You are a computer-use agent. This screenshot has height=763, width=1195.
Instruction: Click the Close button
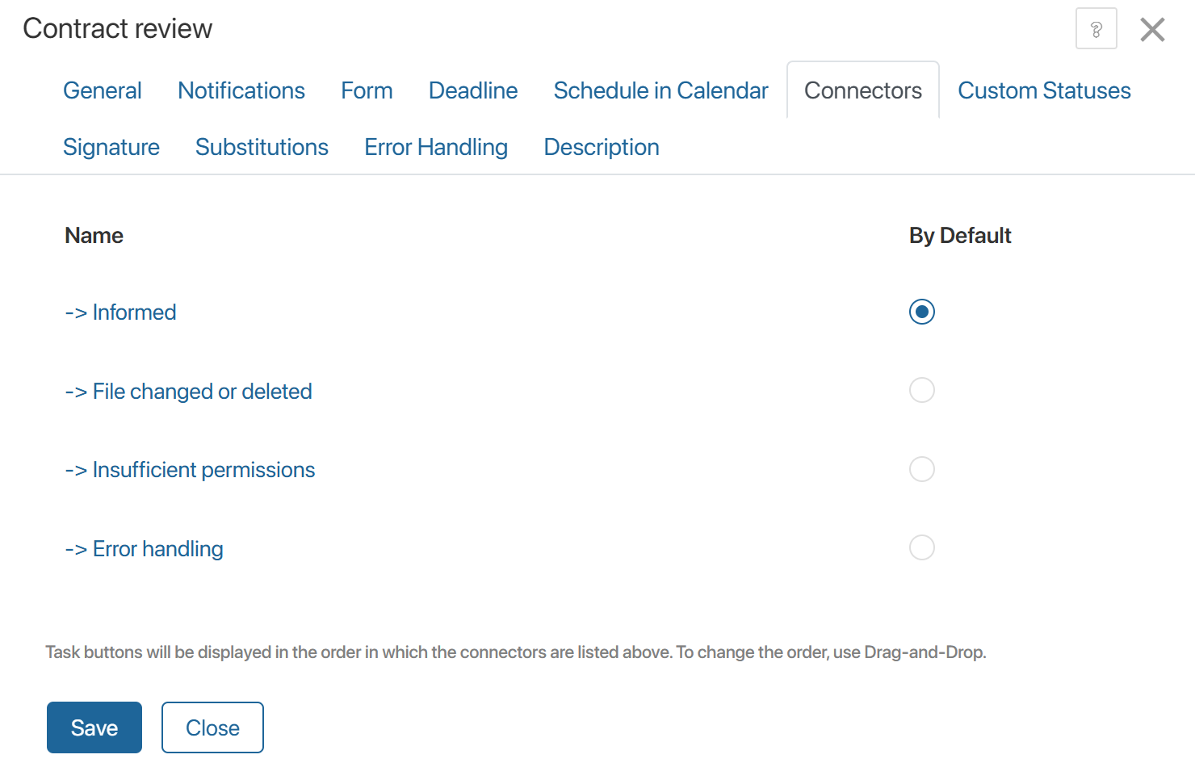tap(212, 727)
